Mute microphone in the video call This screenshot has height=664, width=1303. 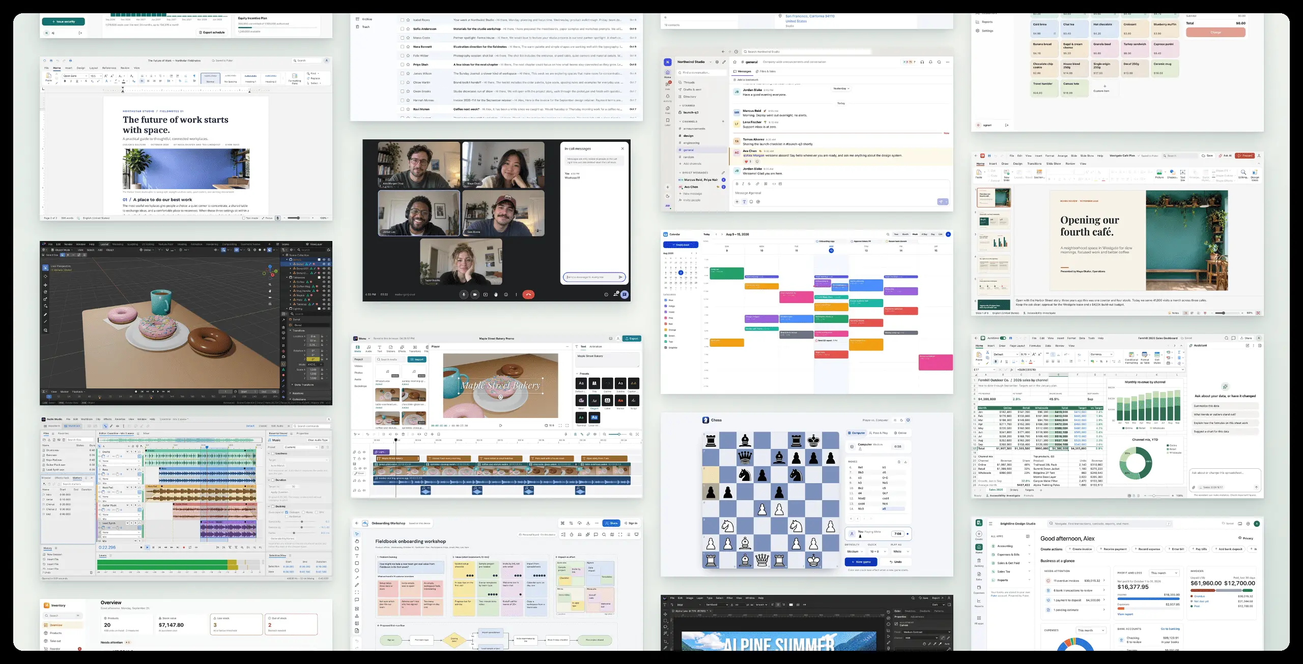point(464,294)
